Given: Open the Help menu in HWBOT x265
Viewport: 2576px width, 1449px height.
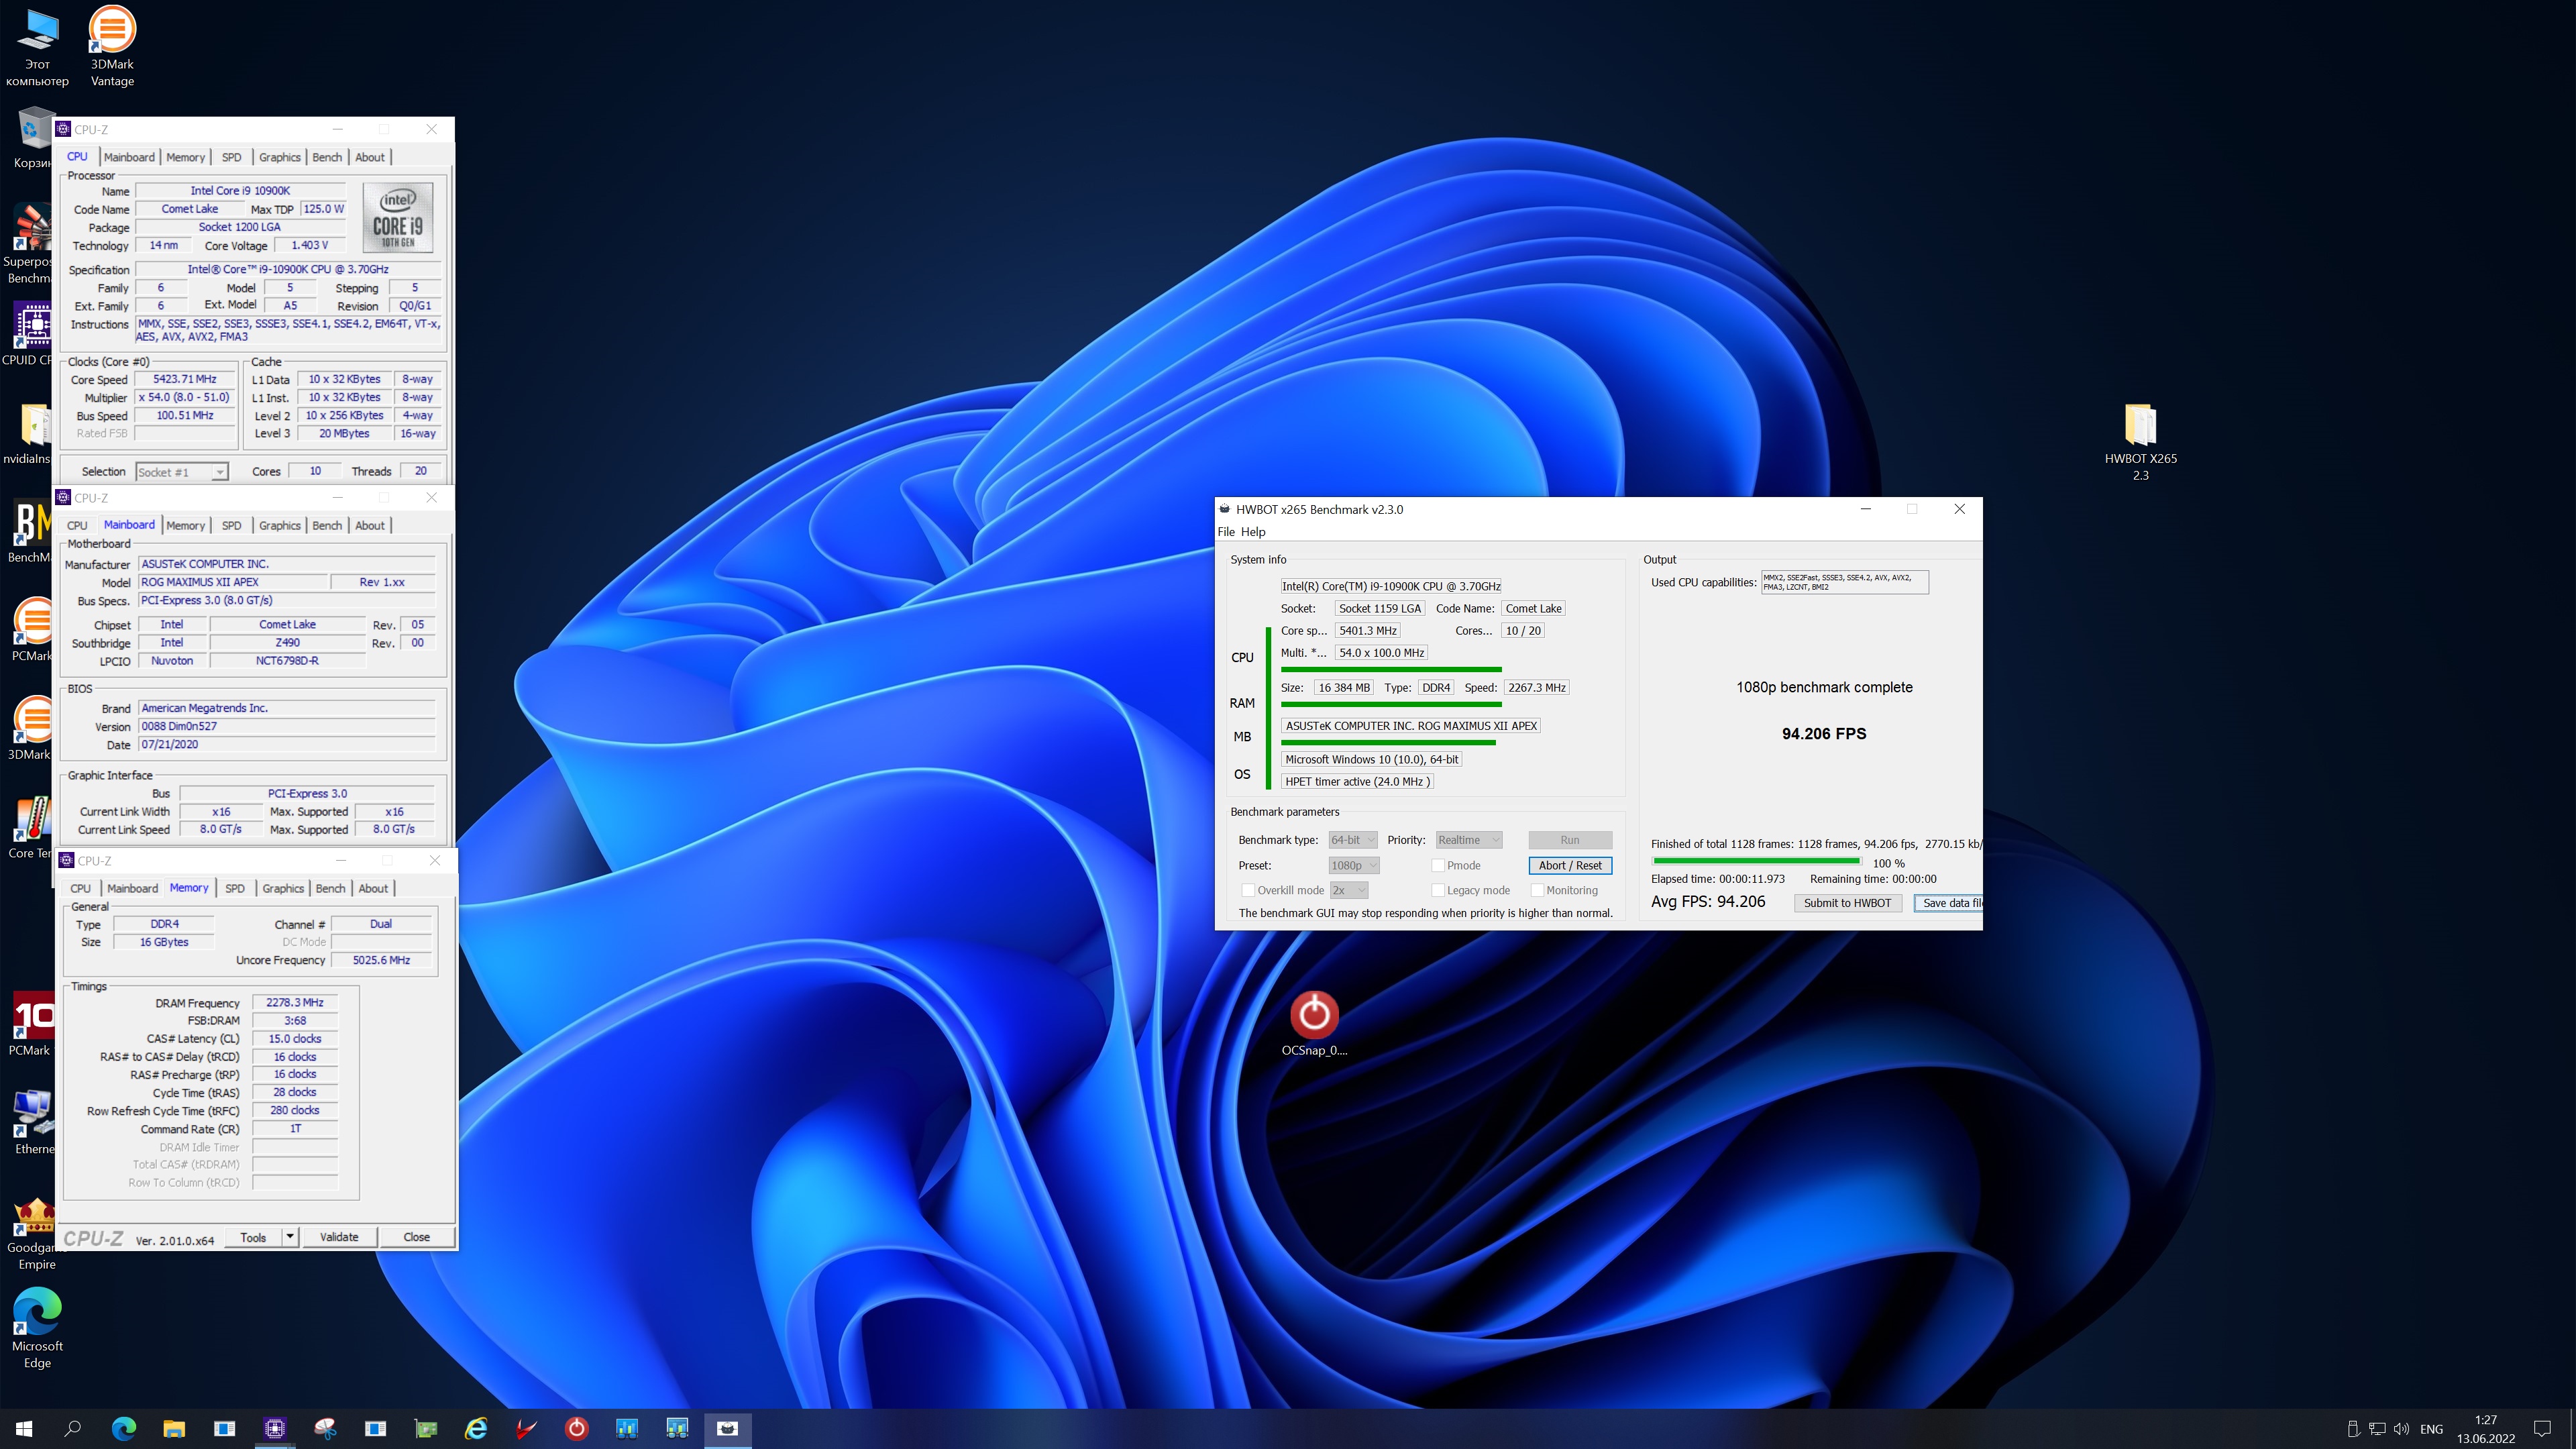Looking at the screenshot, I should tap(1253, 532).
